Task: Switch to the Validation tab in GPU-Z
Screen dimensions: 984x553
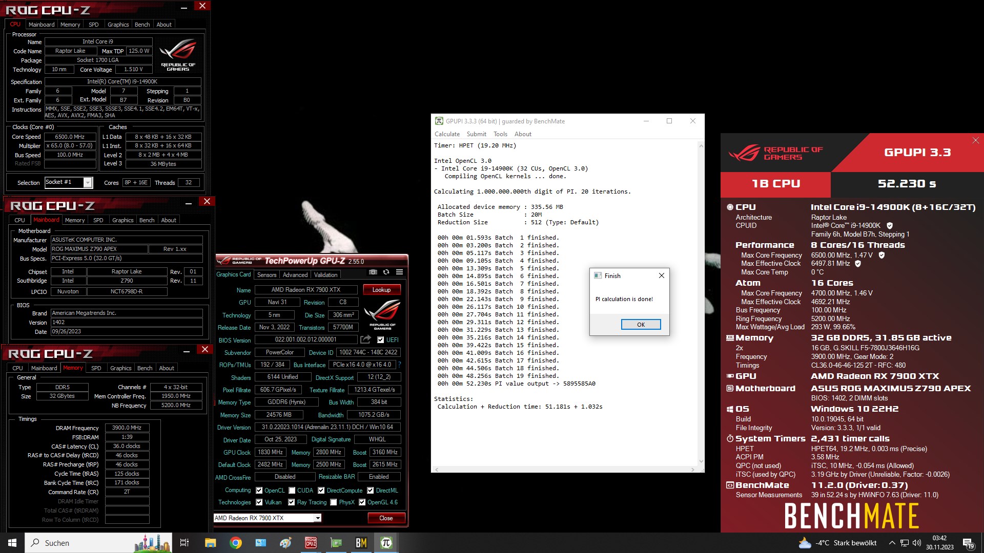Action: (x=325, y=275)
